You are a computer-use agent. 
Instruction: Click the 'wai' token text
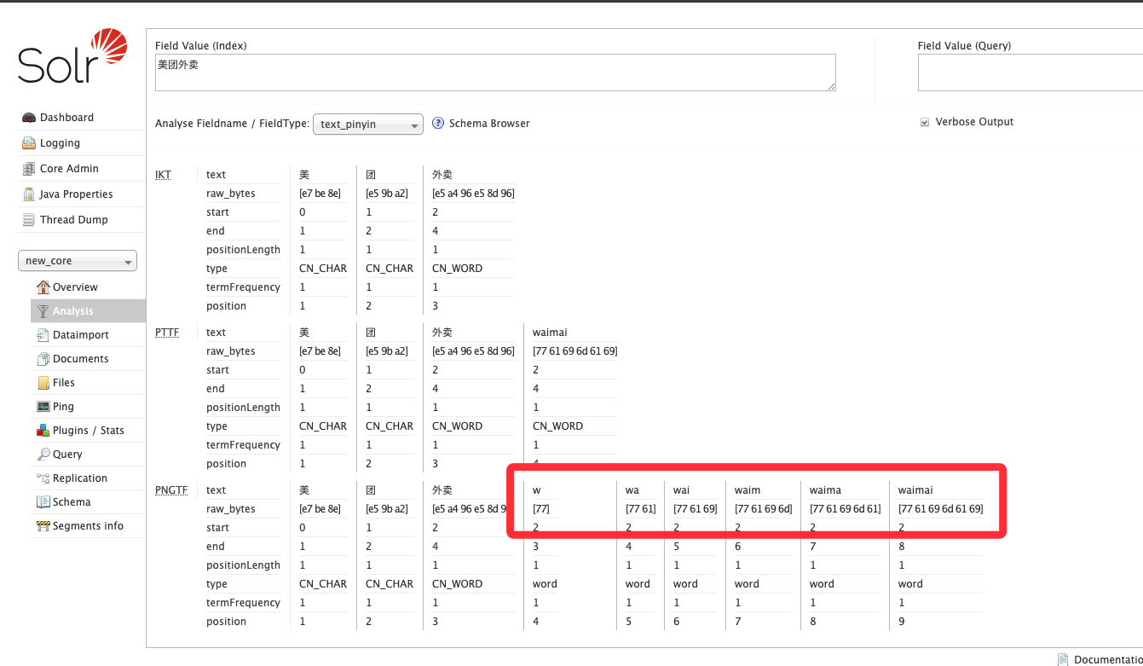tap(682, 490)
